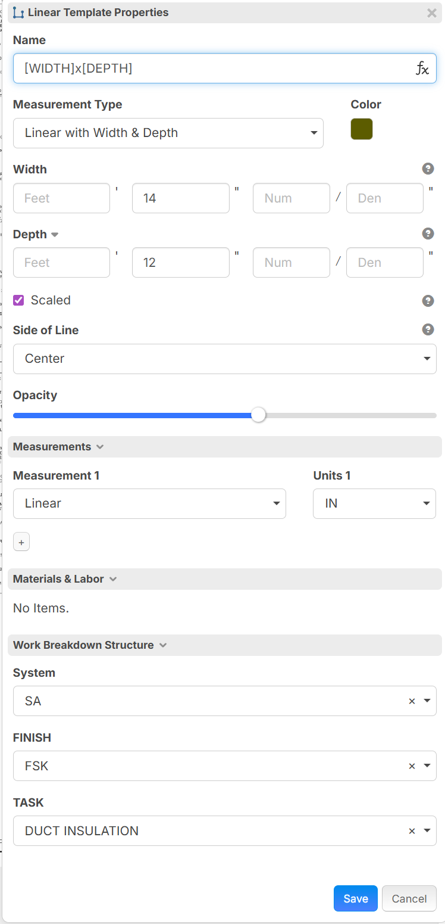Click the fx formula icon in Name field

(x=422, y=69)
